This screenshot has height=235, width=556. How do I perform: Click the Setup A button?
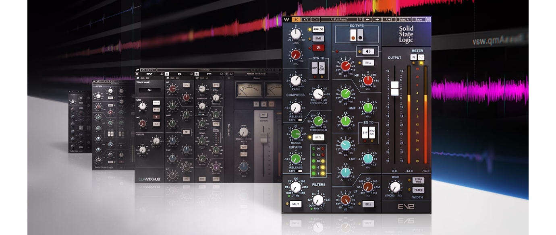403,19
